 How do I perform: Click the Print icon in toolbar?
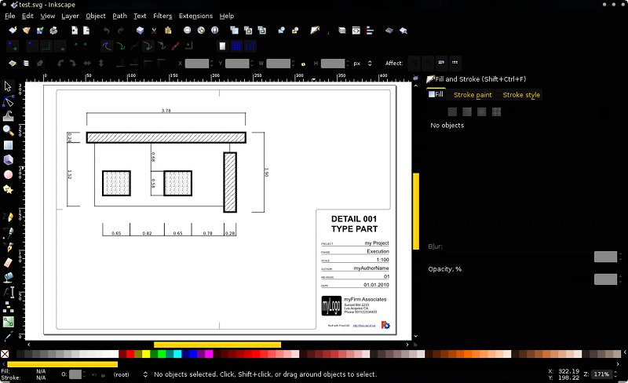53,31
